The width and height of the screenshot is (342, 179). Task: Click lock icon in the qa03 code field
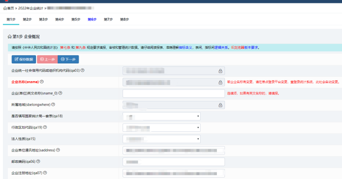point(220,71)
